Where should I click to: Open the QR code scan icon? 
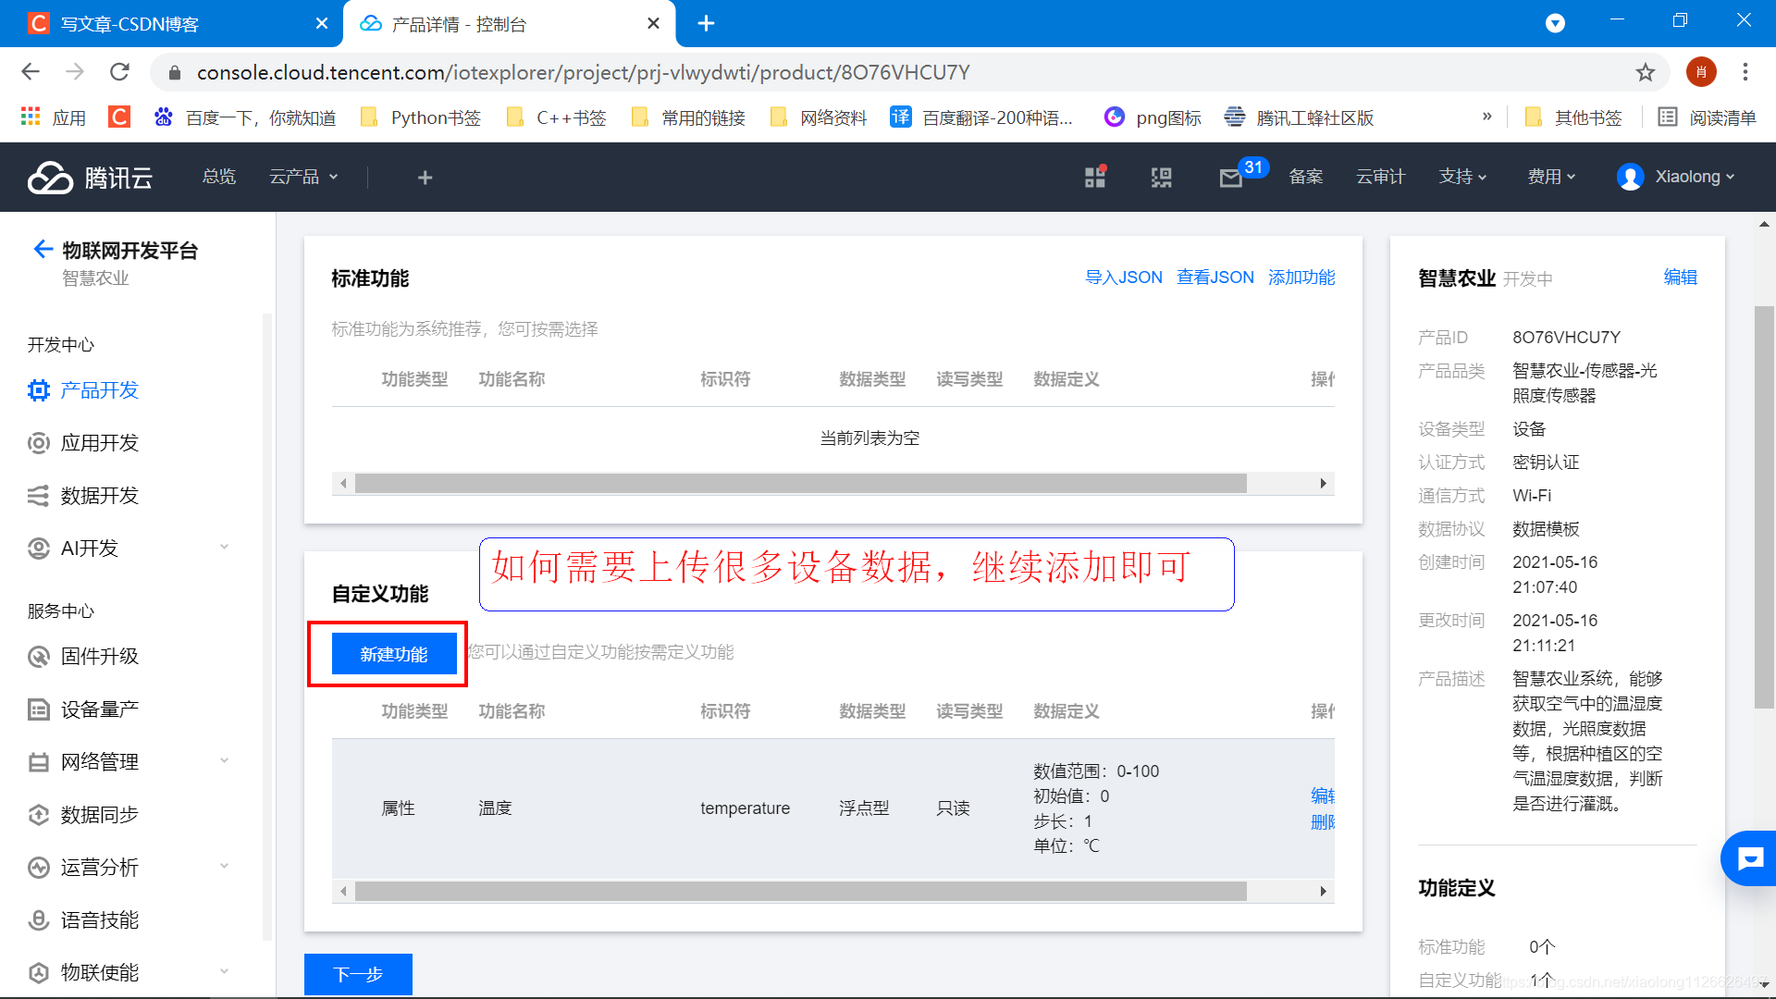point(1161,178)
